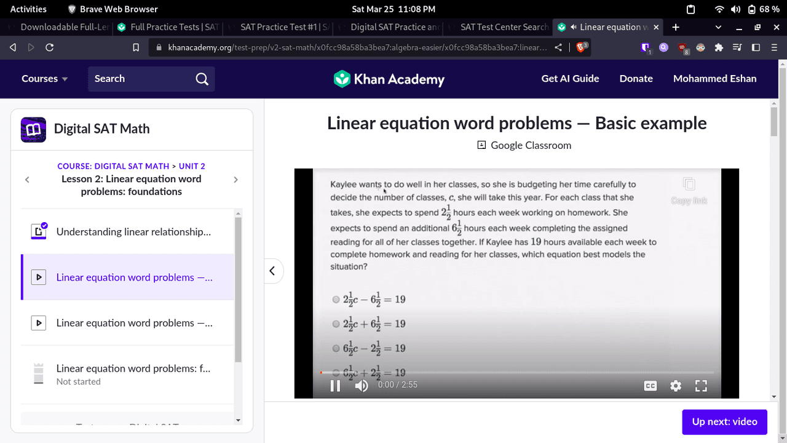Enter video fullscreen mode
Screen dimensions: 787x443
click(x=701, y=386)
